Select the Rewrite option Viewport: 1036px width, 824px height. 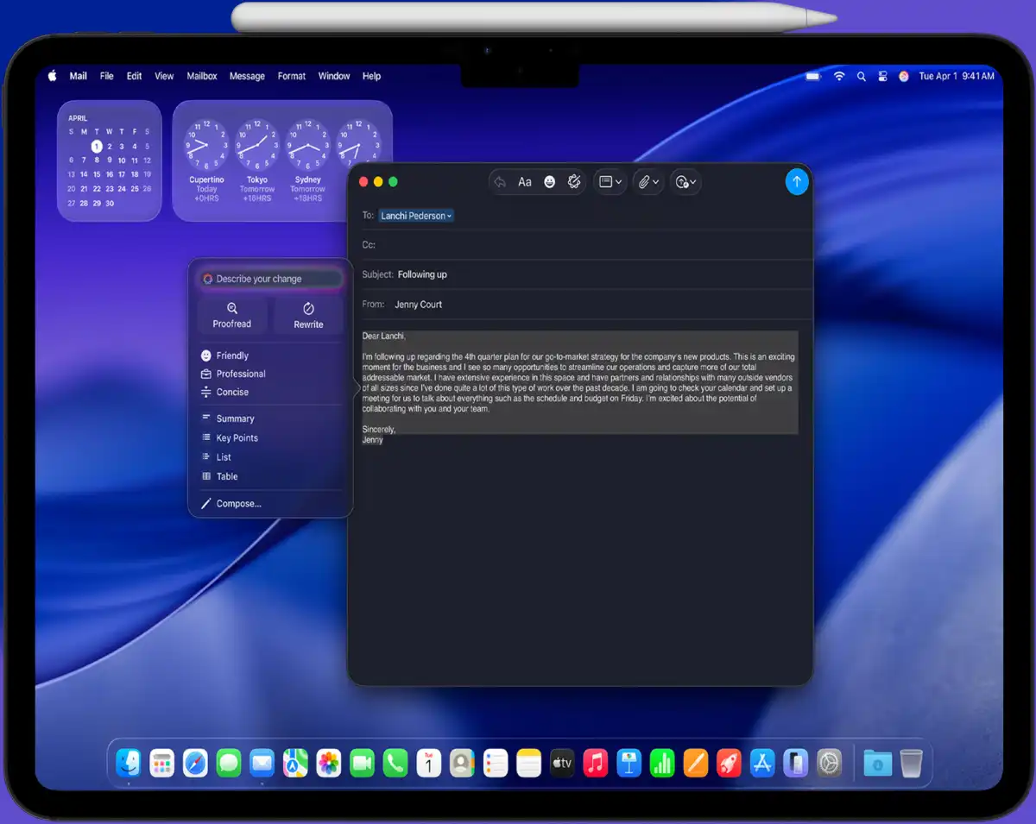click(307, 316)
